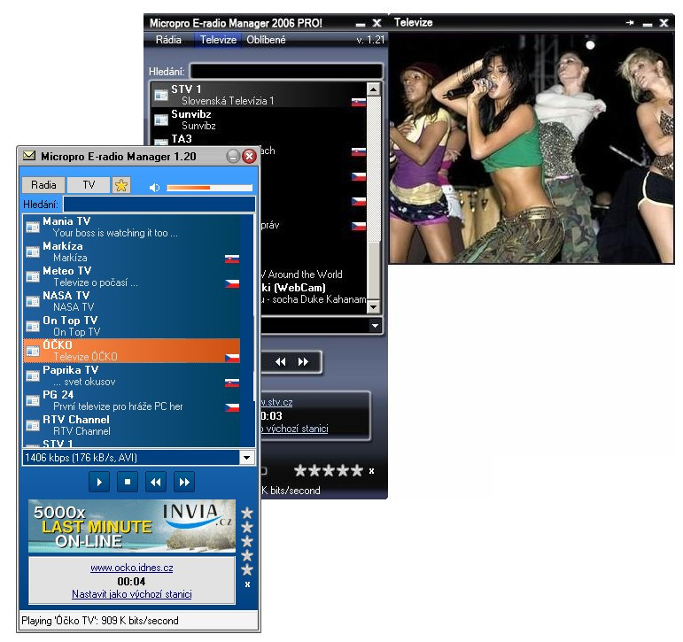683x642 pixels.
Task: Open the INVIA Last Minute banner ad
Action: 131,526
